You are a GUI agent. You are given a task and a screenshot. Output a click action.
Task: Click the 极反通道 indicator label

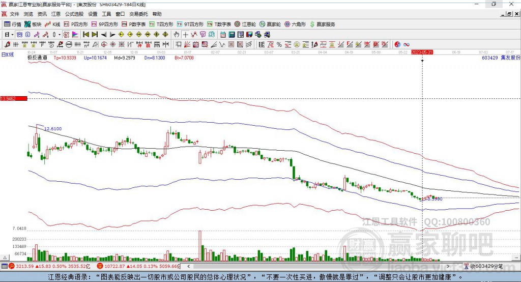click(x=37, y=58)
